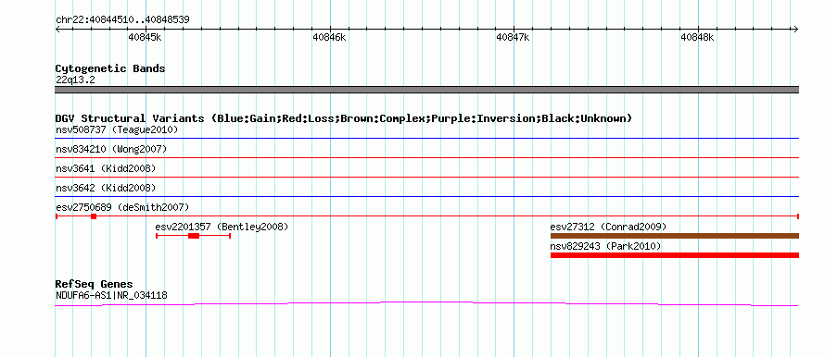Select the red nsv3641 loss line

[x=426, y=177]
